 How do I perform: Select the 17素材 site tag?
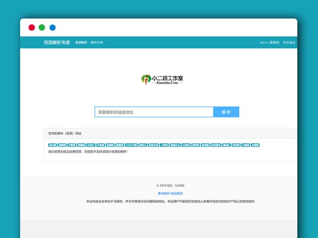coord(164,145)
